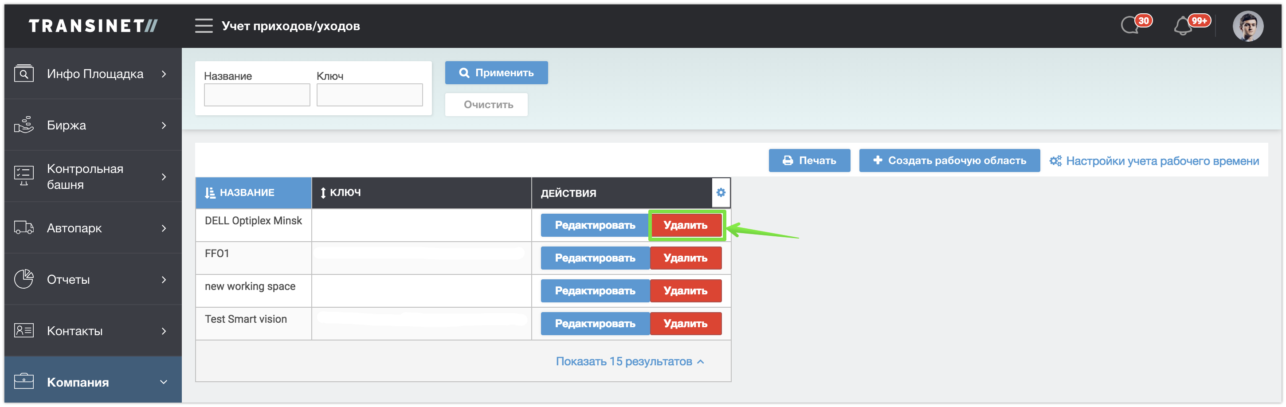Click the table column settings gear icon
The height and width of the screenshot is (407, 1286).
pos(720,192)
